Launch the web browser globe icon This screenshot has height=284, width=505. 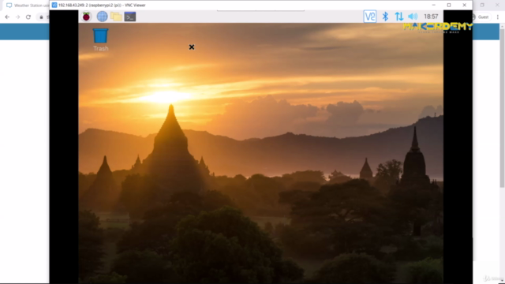point(102,17)
